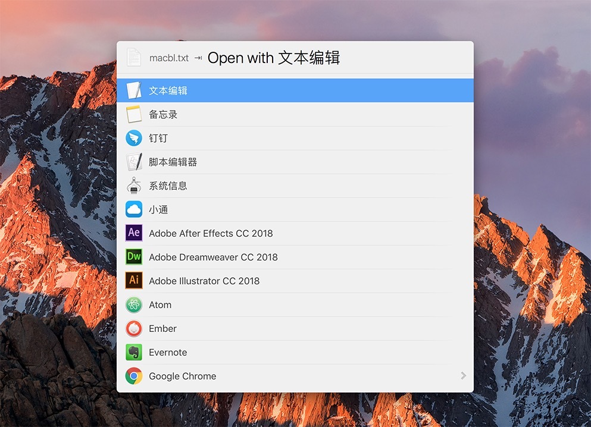Expand Google Chrome row chevron

tap(463, 376)
